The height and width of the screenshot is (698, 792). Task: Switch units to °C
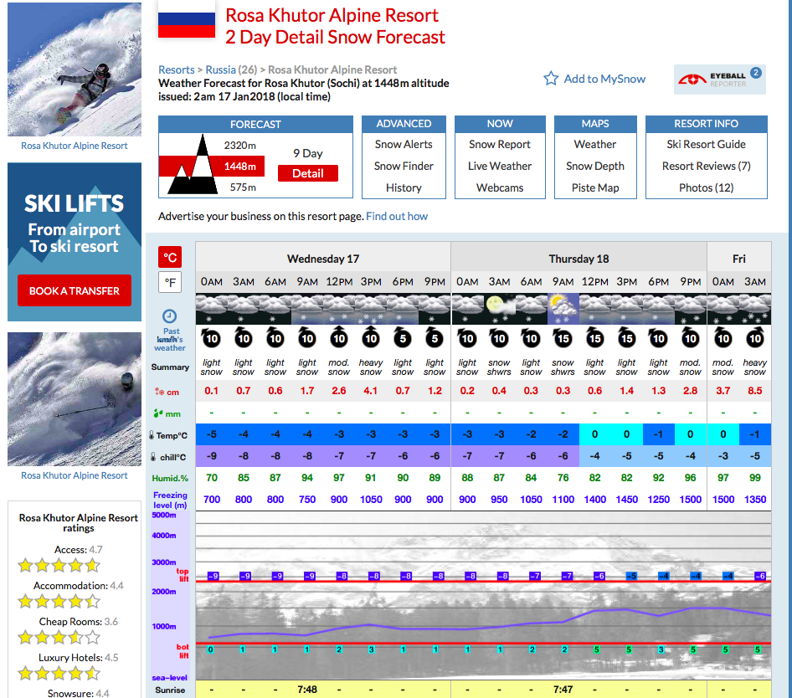tap(170, 258)
